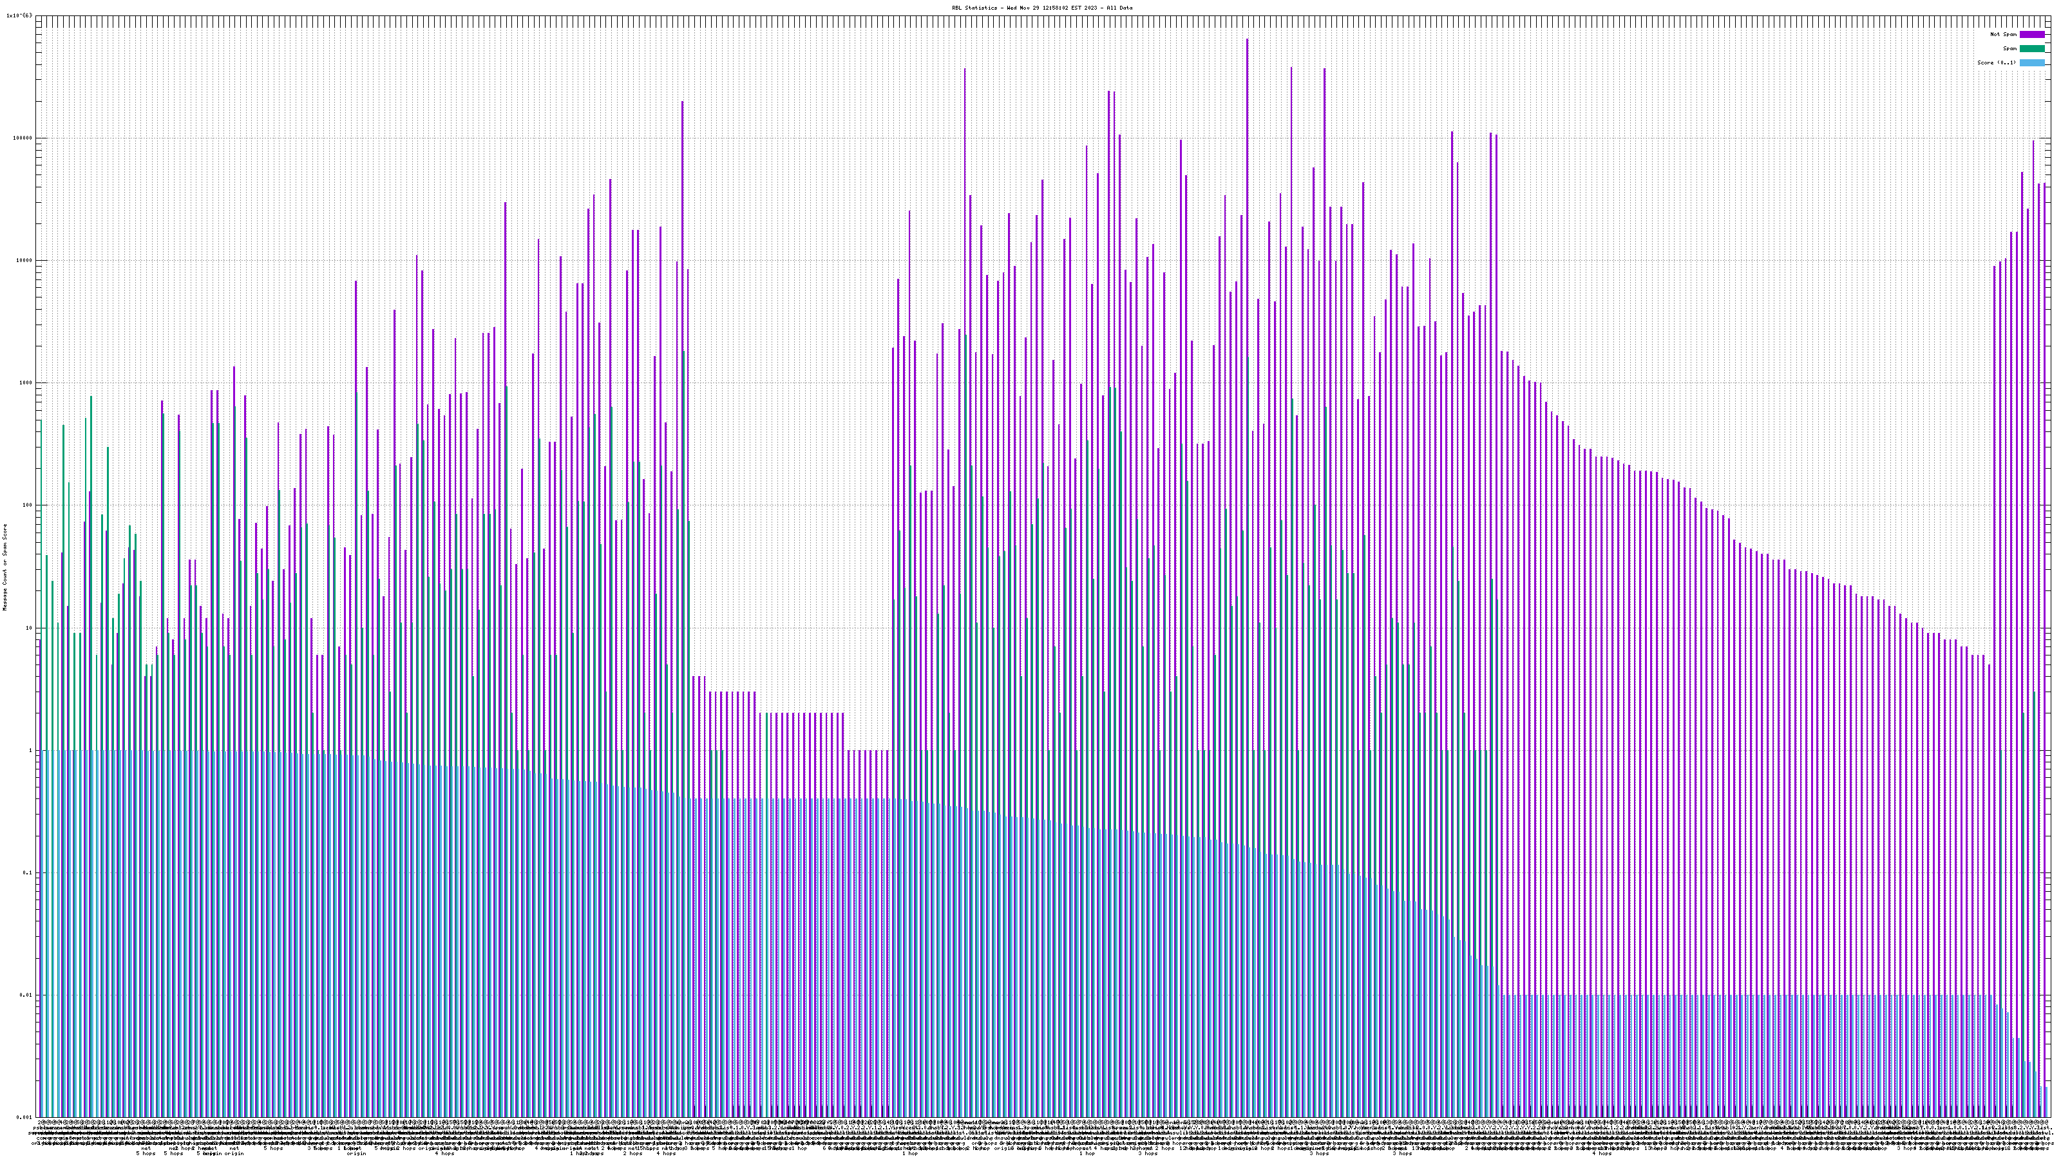Click the 1 y-axis tick label

pyautogui.click(x=30, y=750)
